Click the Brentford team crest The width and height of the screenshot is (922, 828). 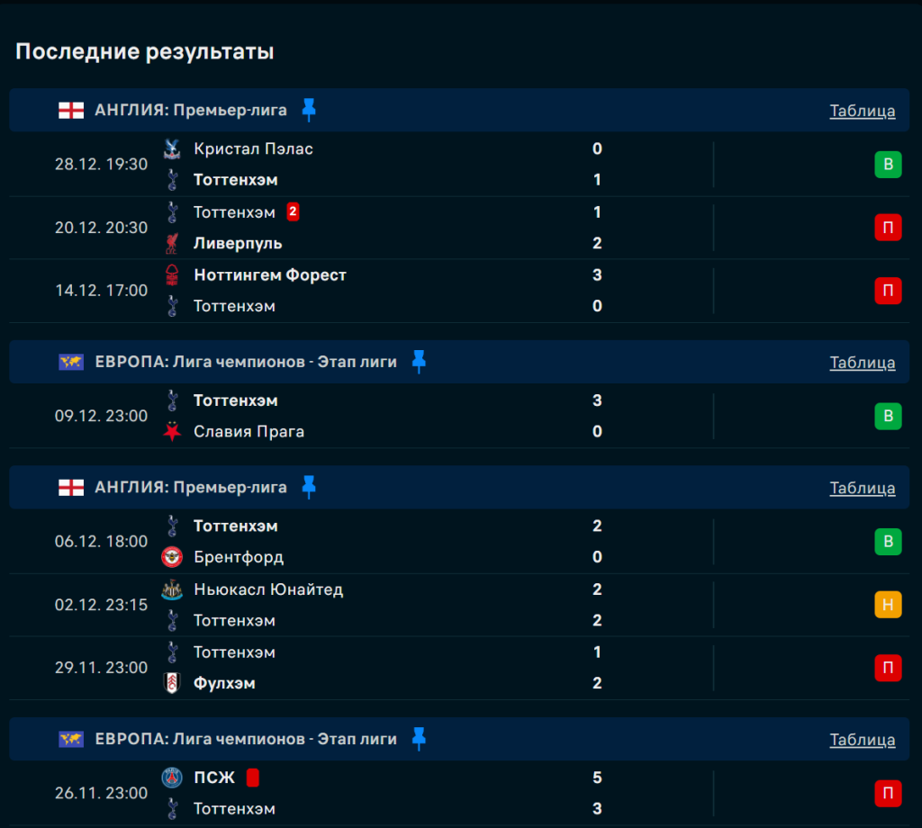pyautogui.click(x=171, y=557)
